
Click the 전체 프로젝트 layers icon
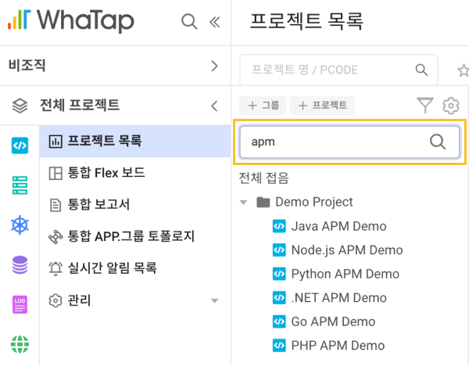(20, 106)
